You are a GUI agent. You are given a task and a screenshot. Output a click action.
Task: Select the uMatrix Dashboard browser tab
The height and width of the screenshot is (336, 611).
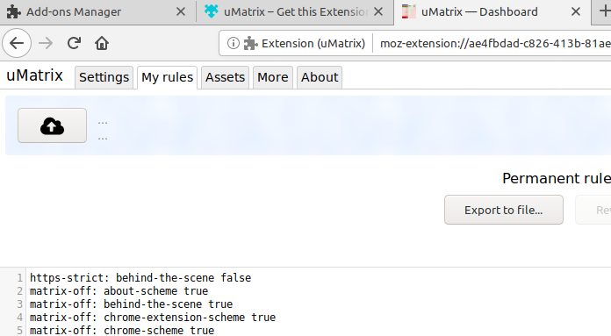pyautogui.click(x=492, y=12)
